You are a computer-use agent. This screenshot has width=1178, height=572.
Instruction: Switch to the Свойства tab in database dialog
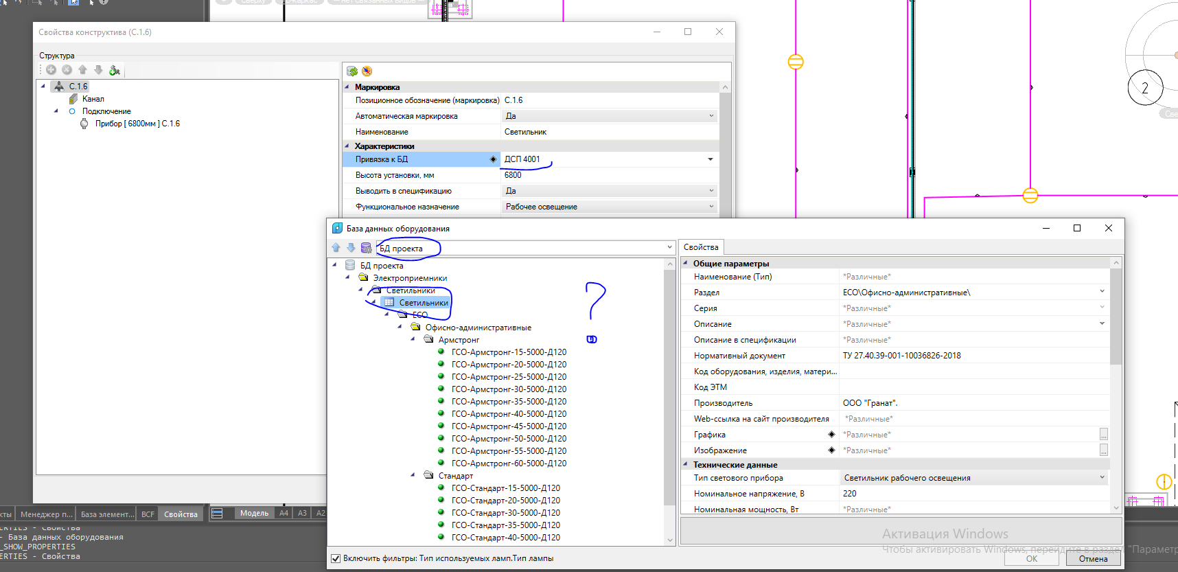(701, 247)
